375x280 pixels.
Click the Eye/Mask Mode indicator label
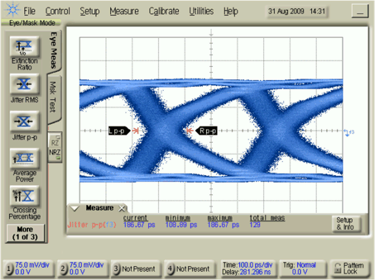pyautogui.click(x=32, y=23)
